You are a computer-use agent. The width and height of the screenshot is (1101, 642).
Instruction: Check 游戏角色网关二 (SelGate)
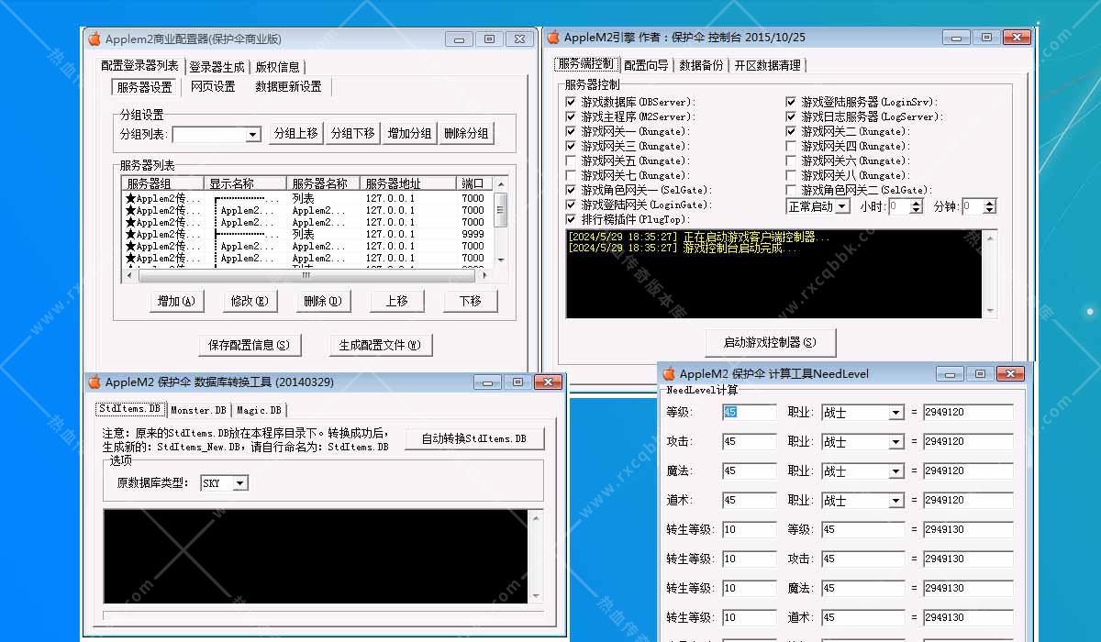[x=792, y=190]
